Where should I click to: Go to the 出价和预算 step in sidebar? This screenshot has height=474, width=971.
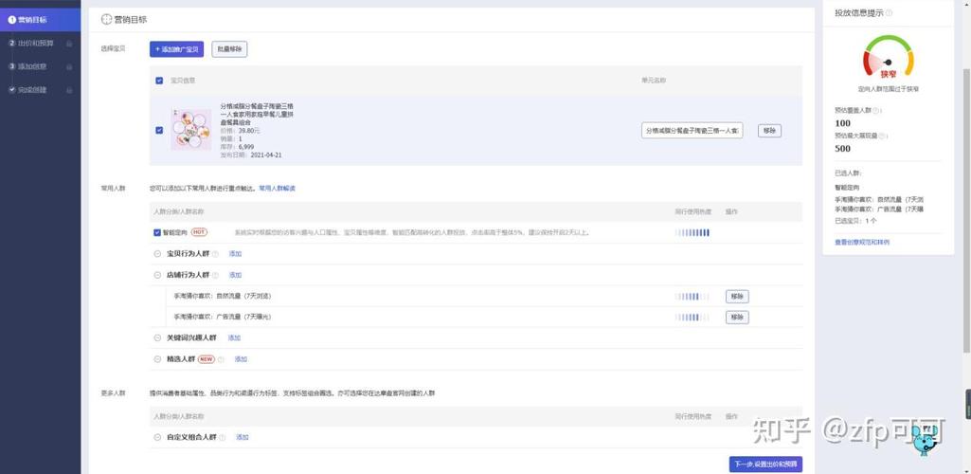[x=40, y=44]
